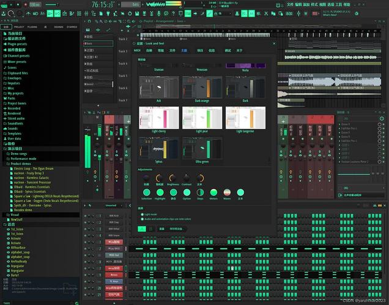Open the Unsorted channel filter dropdown
The width and height of the screenshot is (389, 305).
click(113, 206)
